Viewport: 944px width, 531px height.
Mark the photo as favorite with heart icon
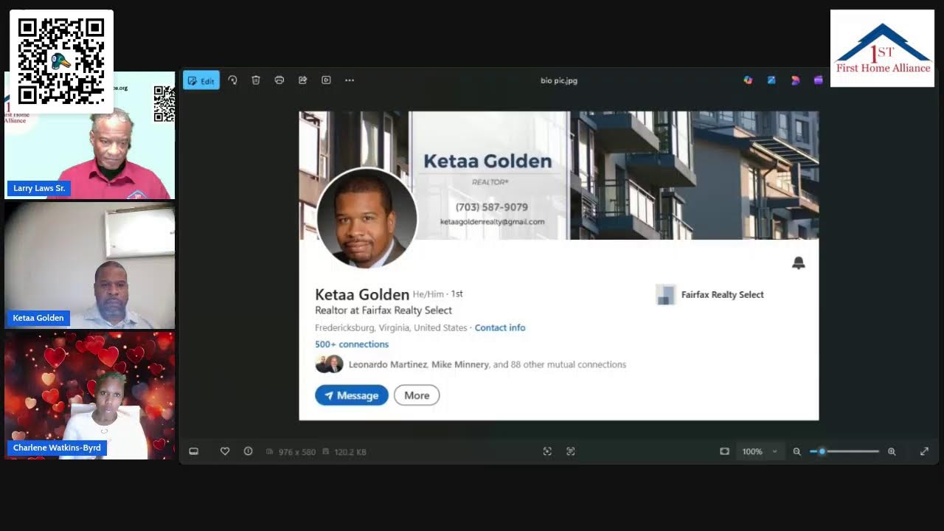coord(225,451)
